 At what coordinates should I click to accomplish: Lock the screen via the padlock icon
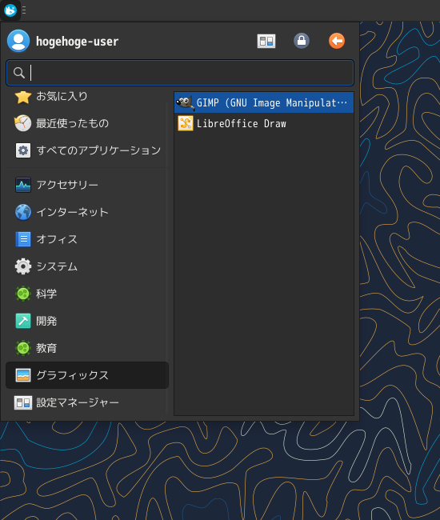click(302, 41)
